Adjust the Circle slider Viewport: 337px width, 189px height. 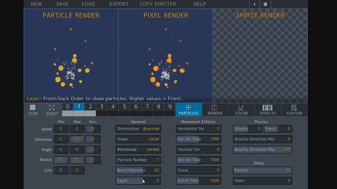point(199,170)
